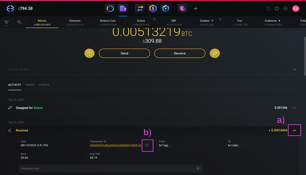
Task: Select the Avalanche asset tab
Action: coord(273,22)
